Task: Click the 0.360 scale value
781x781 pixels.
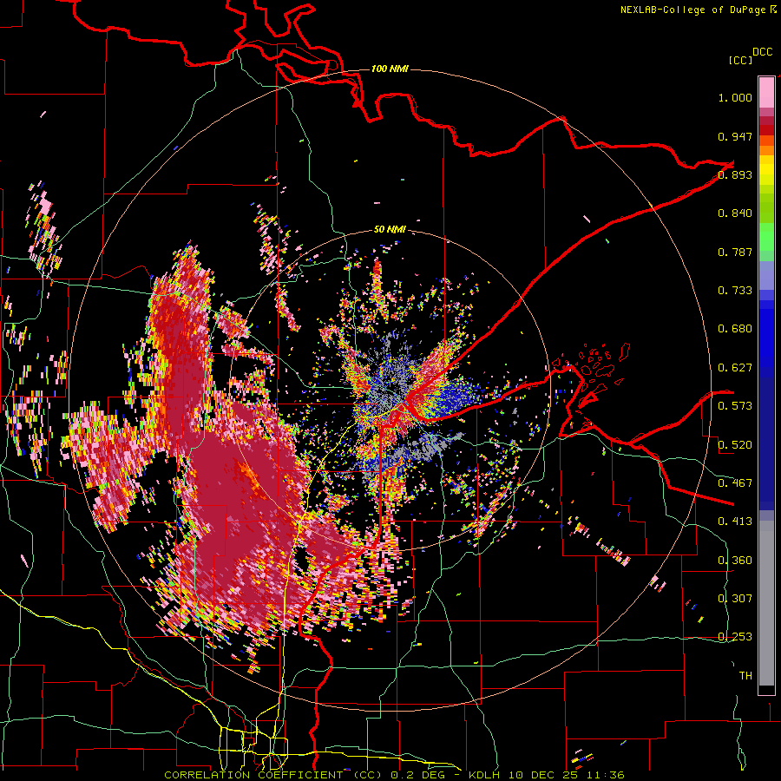Action: click(735, 561)
